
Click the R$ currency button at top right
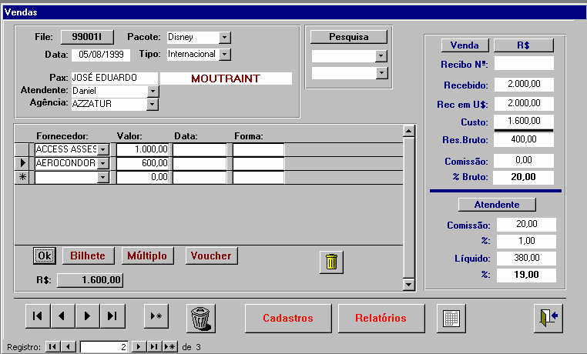click(523, 45)
